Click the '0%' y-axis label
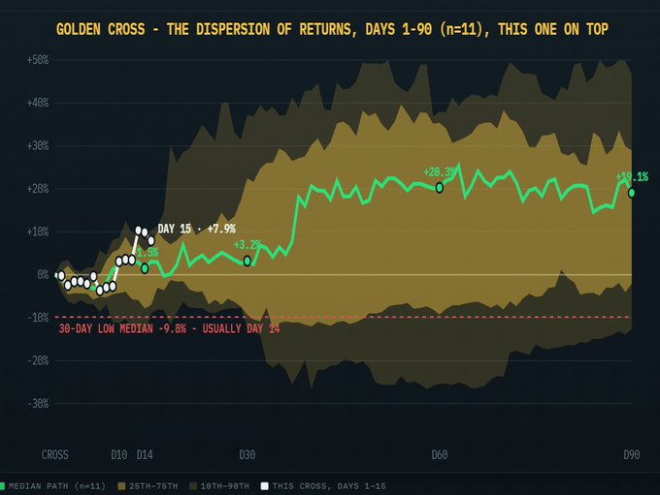The height and width of the screenshot is (495, 660). [43, 275]
